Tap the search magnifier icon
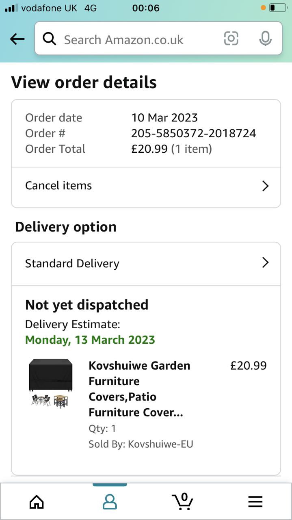The width and height of the screenshot is (292, 520). coord(49,39)
